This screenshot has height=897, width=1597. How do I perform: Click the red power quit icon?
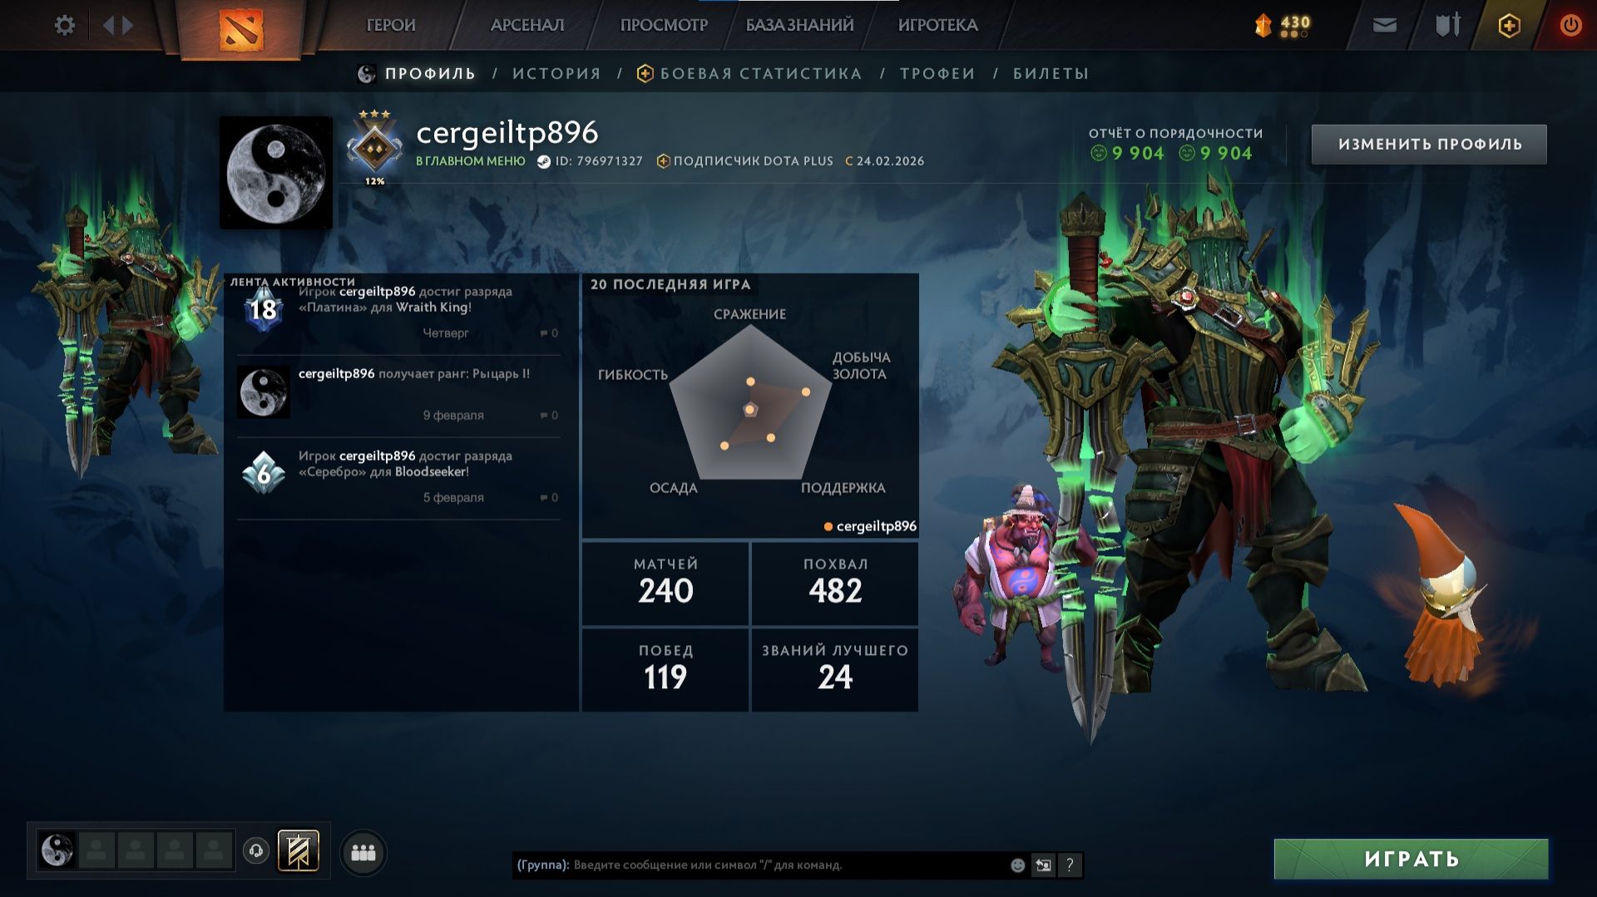pyautogui.click(x=1570, y=25)
